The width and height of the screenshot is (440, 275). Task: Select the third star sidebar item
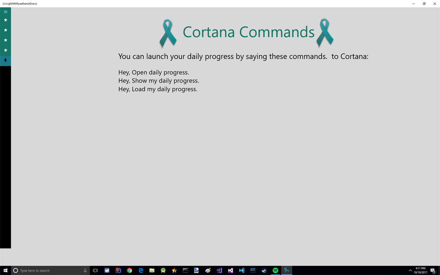point(5,40)
